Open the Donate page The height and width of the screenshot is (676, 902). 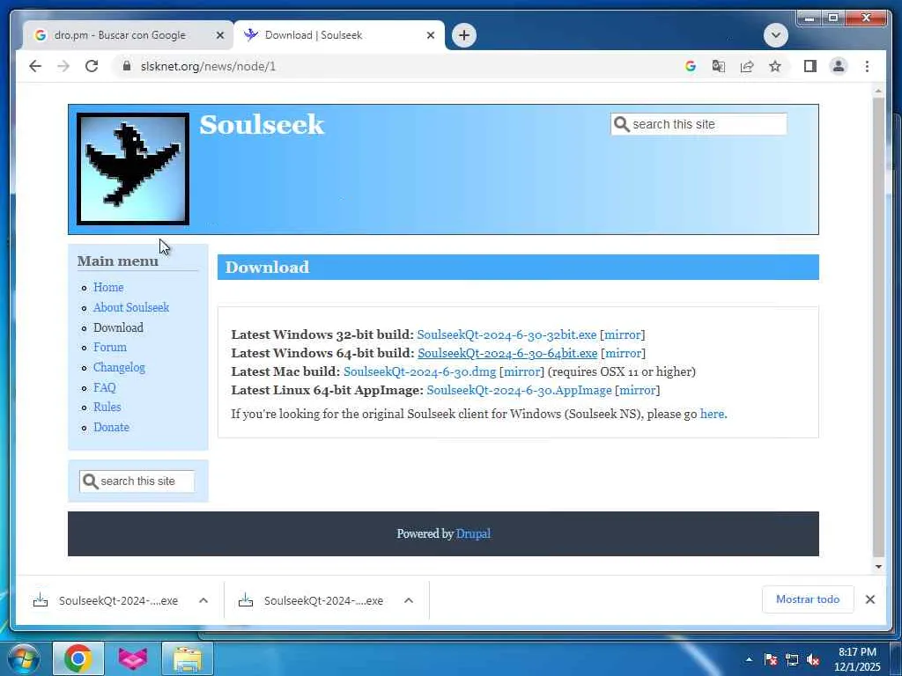pos(112,427)
